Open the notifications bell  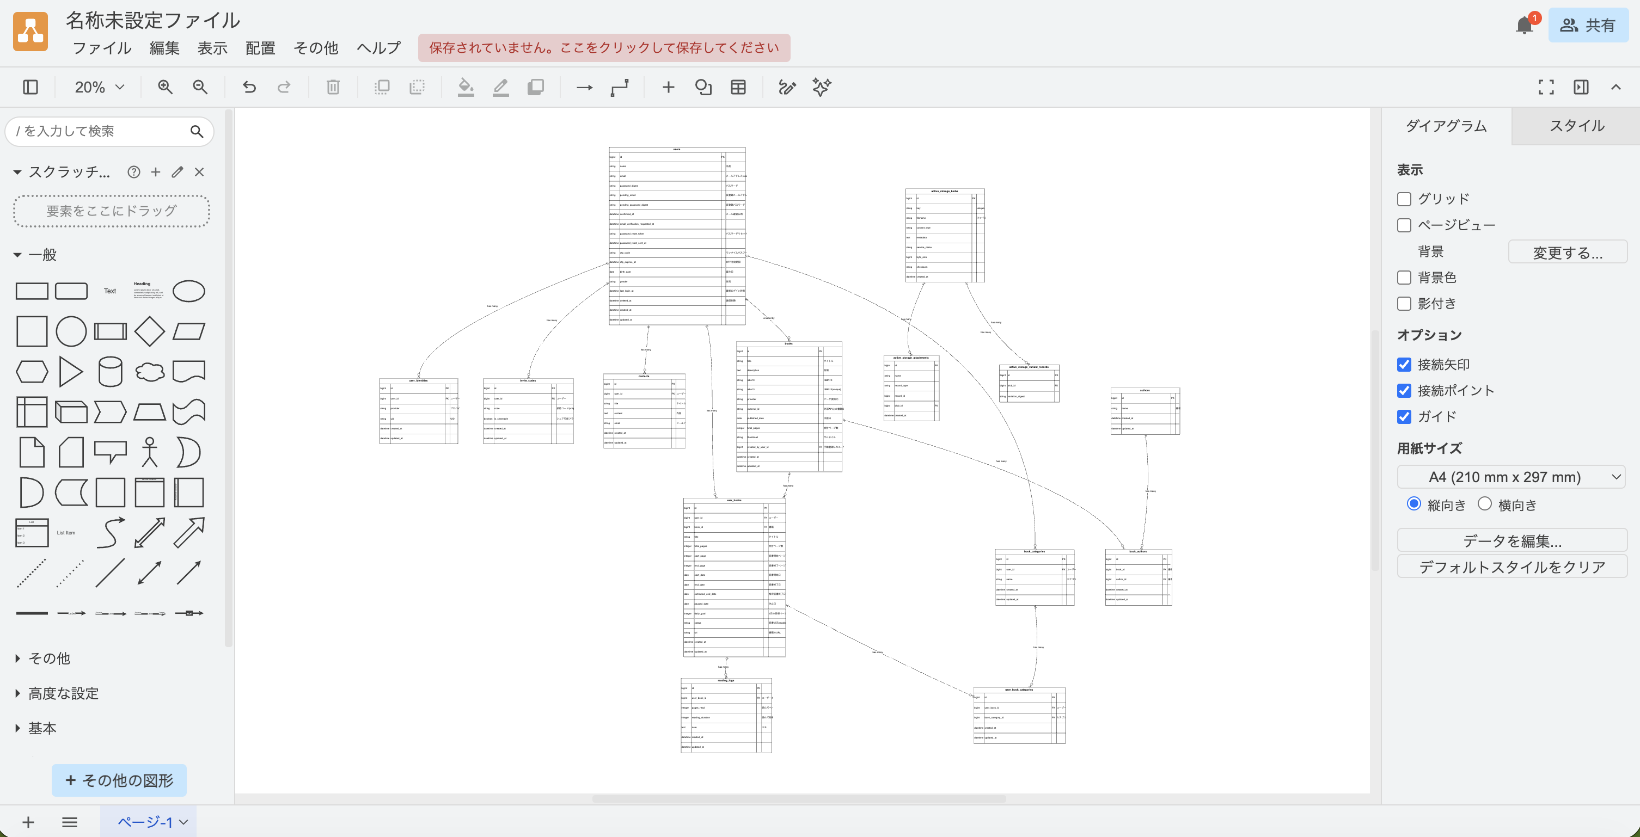click(x=1524, y=26)
